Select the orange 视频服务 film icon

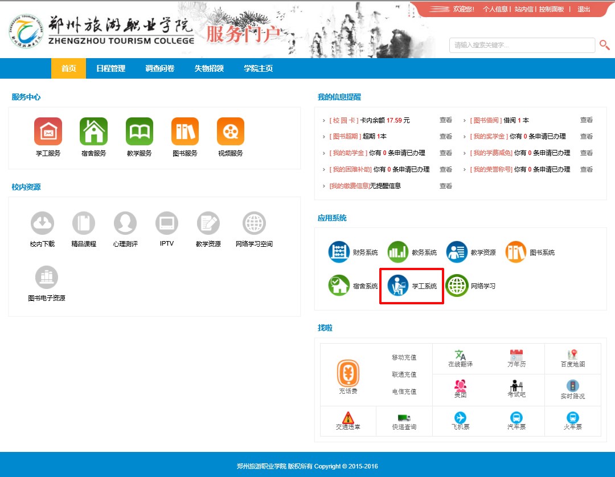(231, 132)
